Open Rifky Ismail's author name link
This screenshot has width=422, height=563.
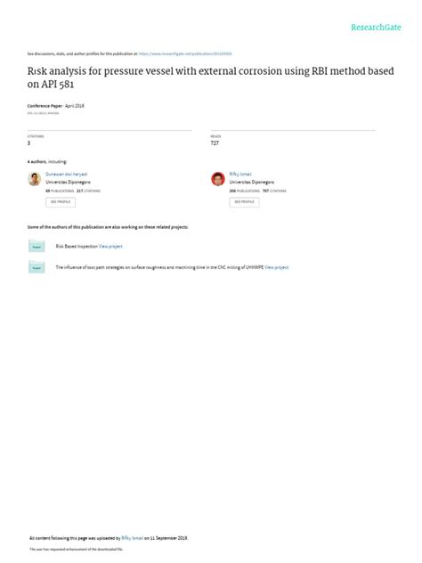(x=240, y=174)
